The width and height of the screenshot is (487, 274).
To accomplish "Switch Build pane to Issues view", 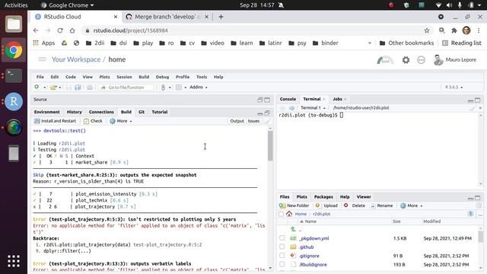I will (253, 121).
